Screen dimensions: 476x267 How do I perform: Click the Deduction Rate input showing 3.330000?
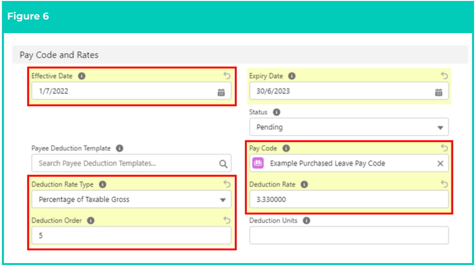[x=349, y=199]
